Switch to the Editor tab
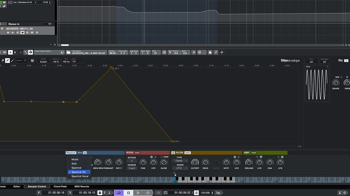The width and height of the screenshot is (350, 196). coord(17,186)
